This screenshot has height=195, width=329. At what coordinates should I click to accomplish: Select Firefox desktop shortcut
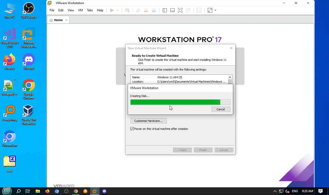(x=10, y=62)
